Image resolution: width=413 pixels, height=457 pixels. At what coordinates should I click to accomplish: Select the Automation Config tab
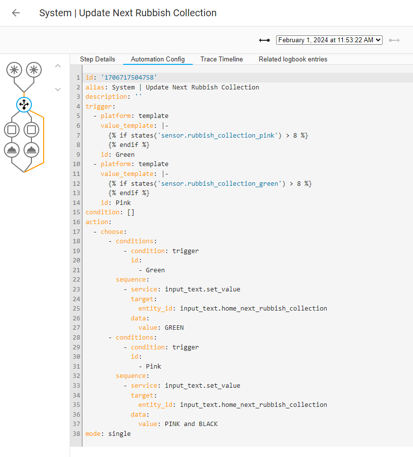157,59
